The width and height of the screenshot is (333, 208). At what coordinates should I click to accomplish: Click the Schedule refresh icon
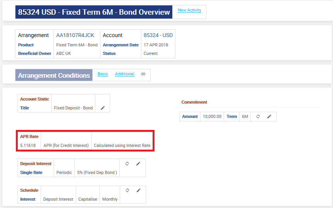(x=127, y=190)
